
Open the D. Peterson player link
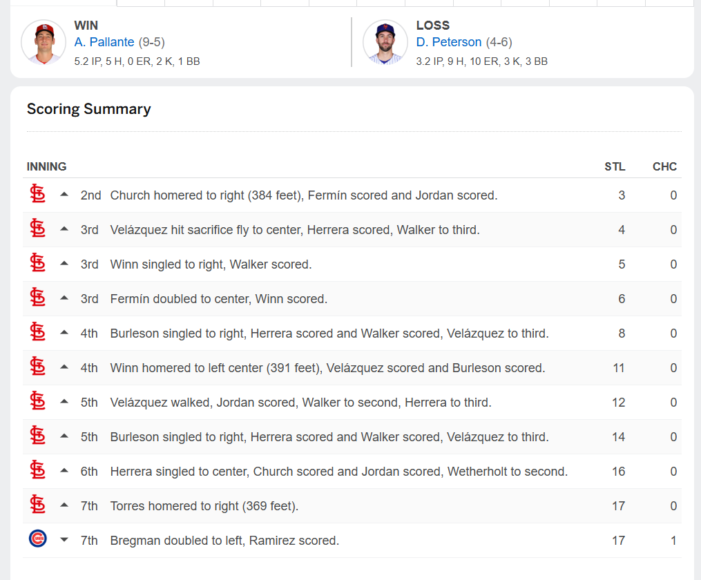449,42
